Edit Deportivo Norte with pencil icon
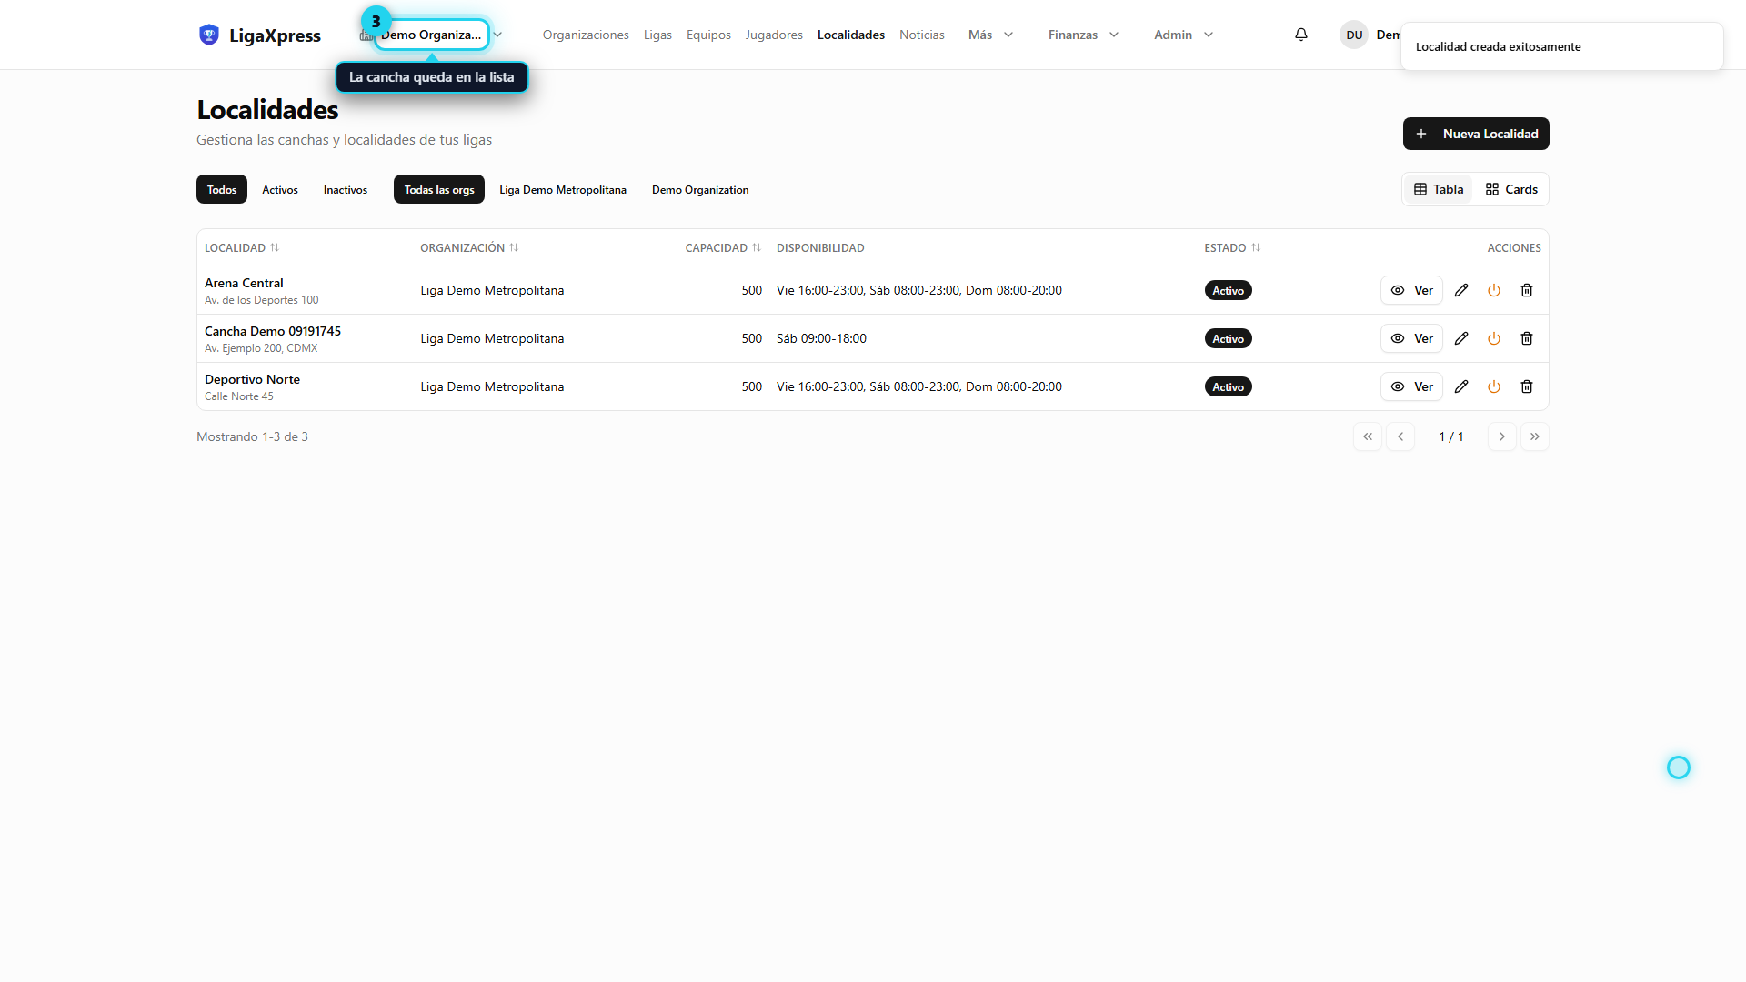The width and height of the screenshot is (1746, 982). [1461, 386]
